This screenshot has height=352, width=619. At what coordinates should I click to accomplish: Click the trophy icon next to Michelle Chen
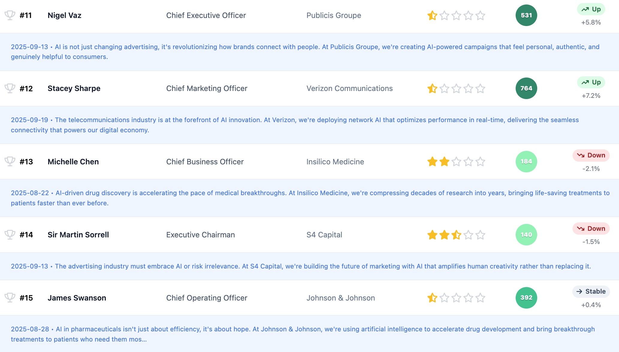(10, 161)
